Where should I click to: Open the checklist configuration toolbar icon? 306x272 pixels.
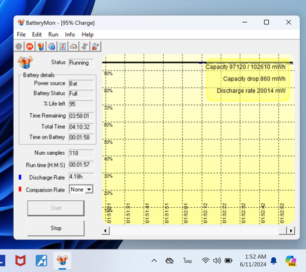[x=63, y=47]
